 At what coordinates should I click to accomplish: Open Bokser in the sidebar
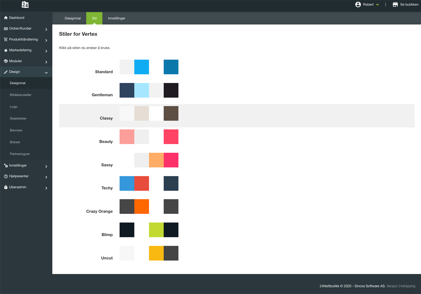(x=15, y=142)
